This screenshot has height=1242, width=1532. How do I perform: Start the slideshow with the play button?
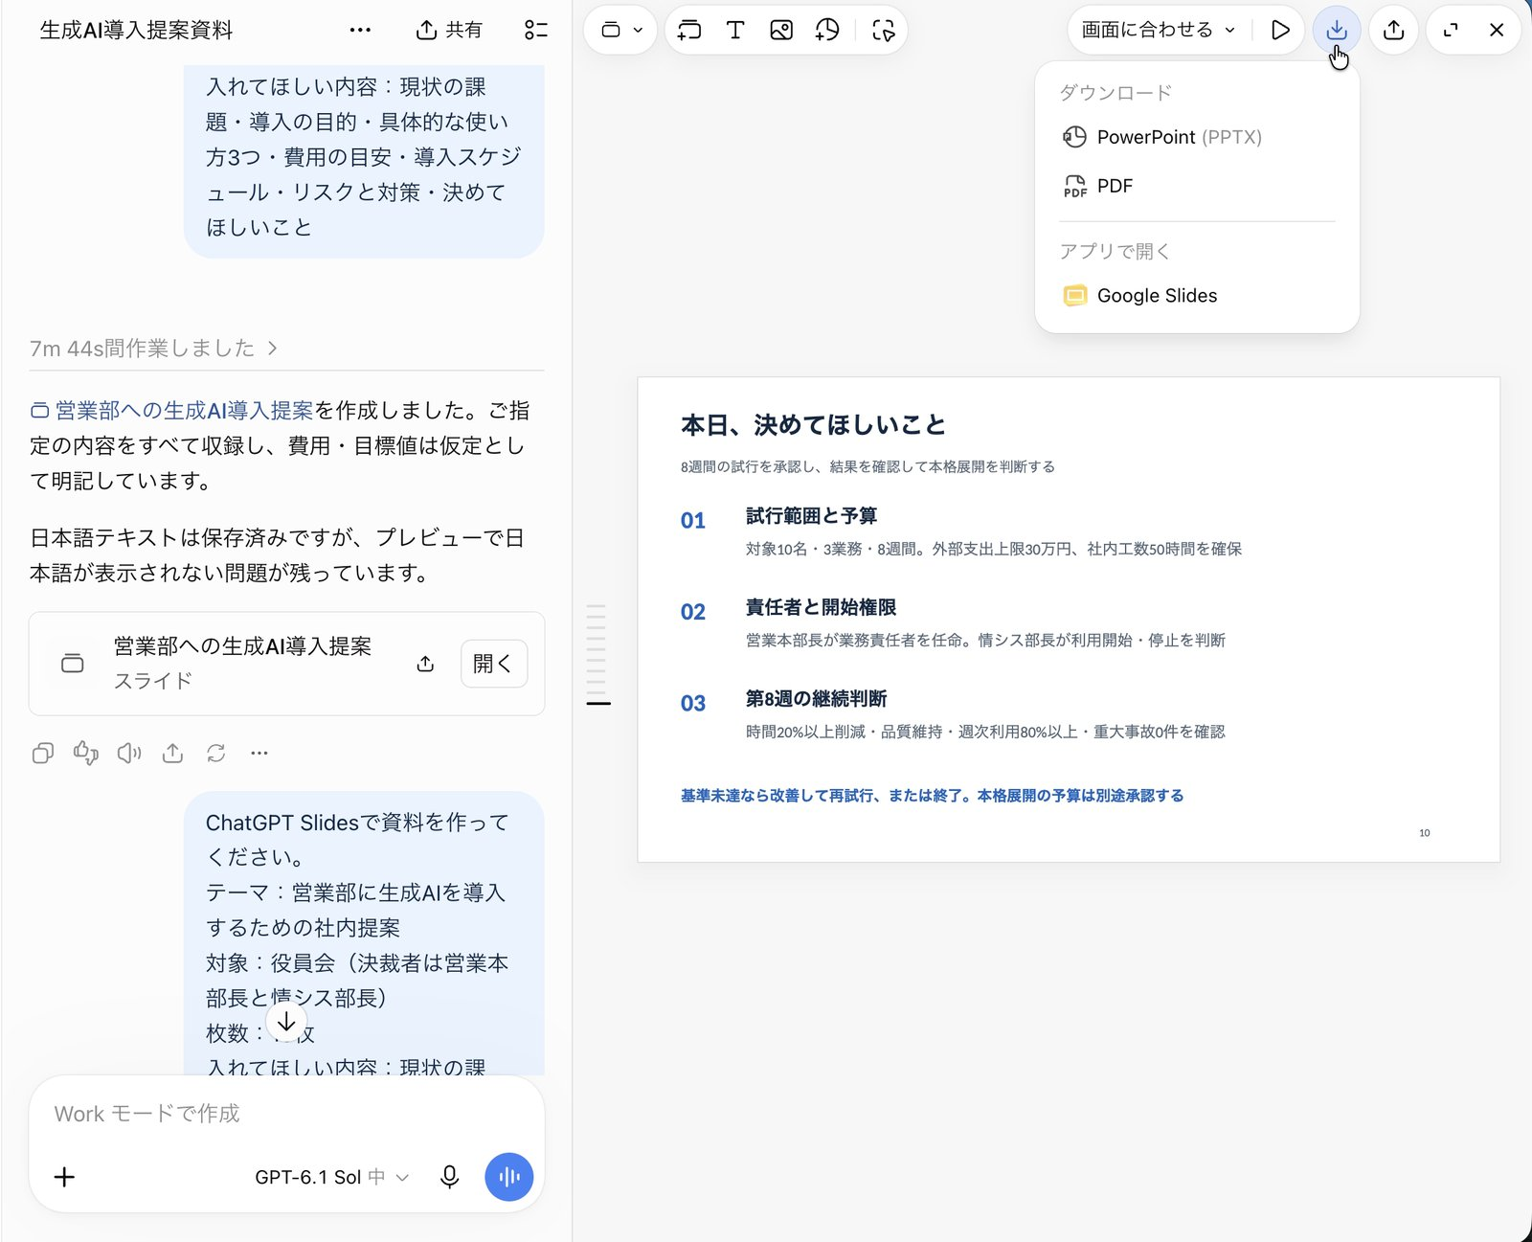(1280, 30)
